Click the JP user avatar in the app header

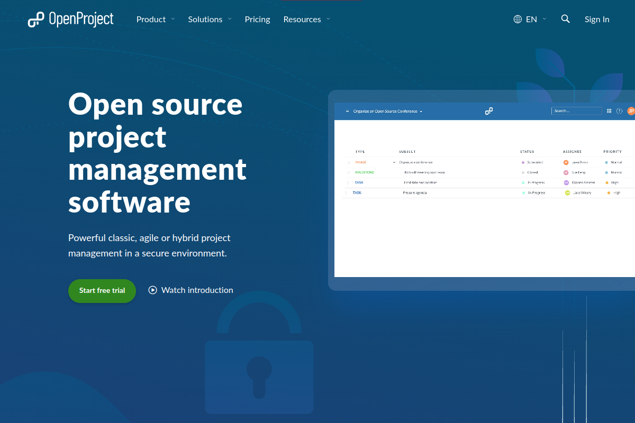[631, 111]
